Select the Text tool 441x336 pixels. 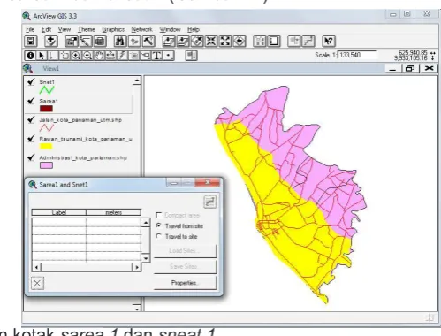point(157,56)
